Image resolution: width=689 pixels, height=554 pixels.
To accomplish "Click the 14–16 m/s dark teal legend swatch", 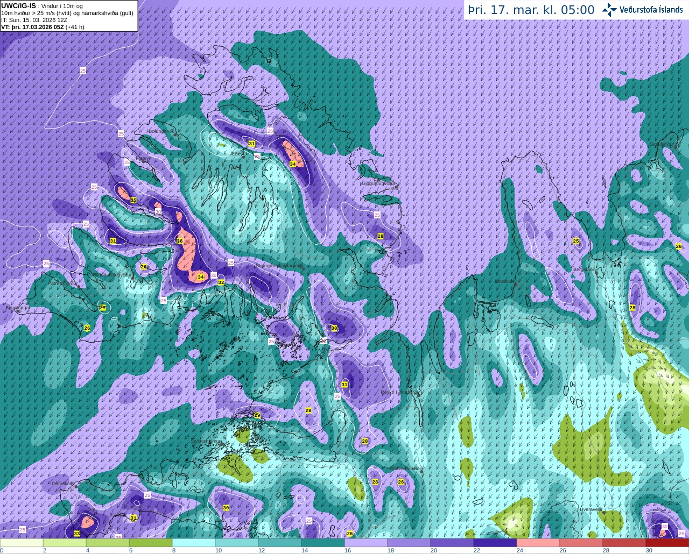I will coord(323,543).
